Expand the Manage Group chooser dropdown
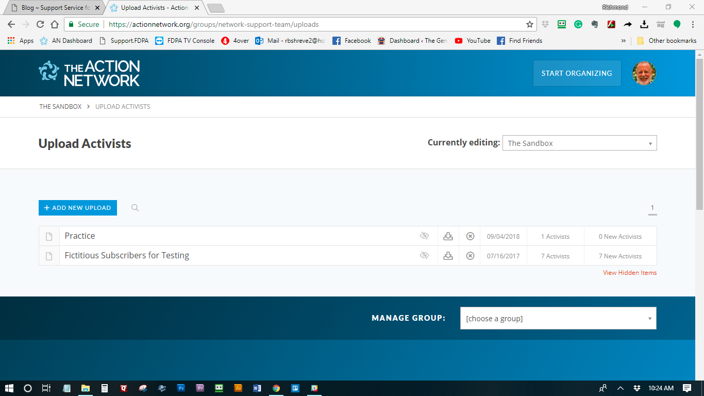Viewport: 704px width, 396px height. pyautogui.click(x=558, y=319)
